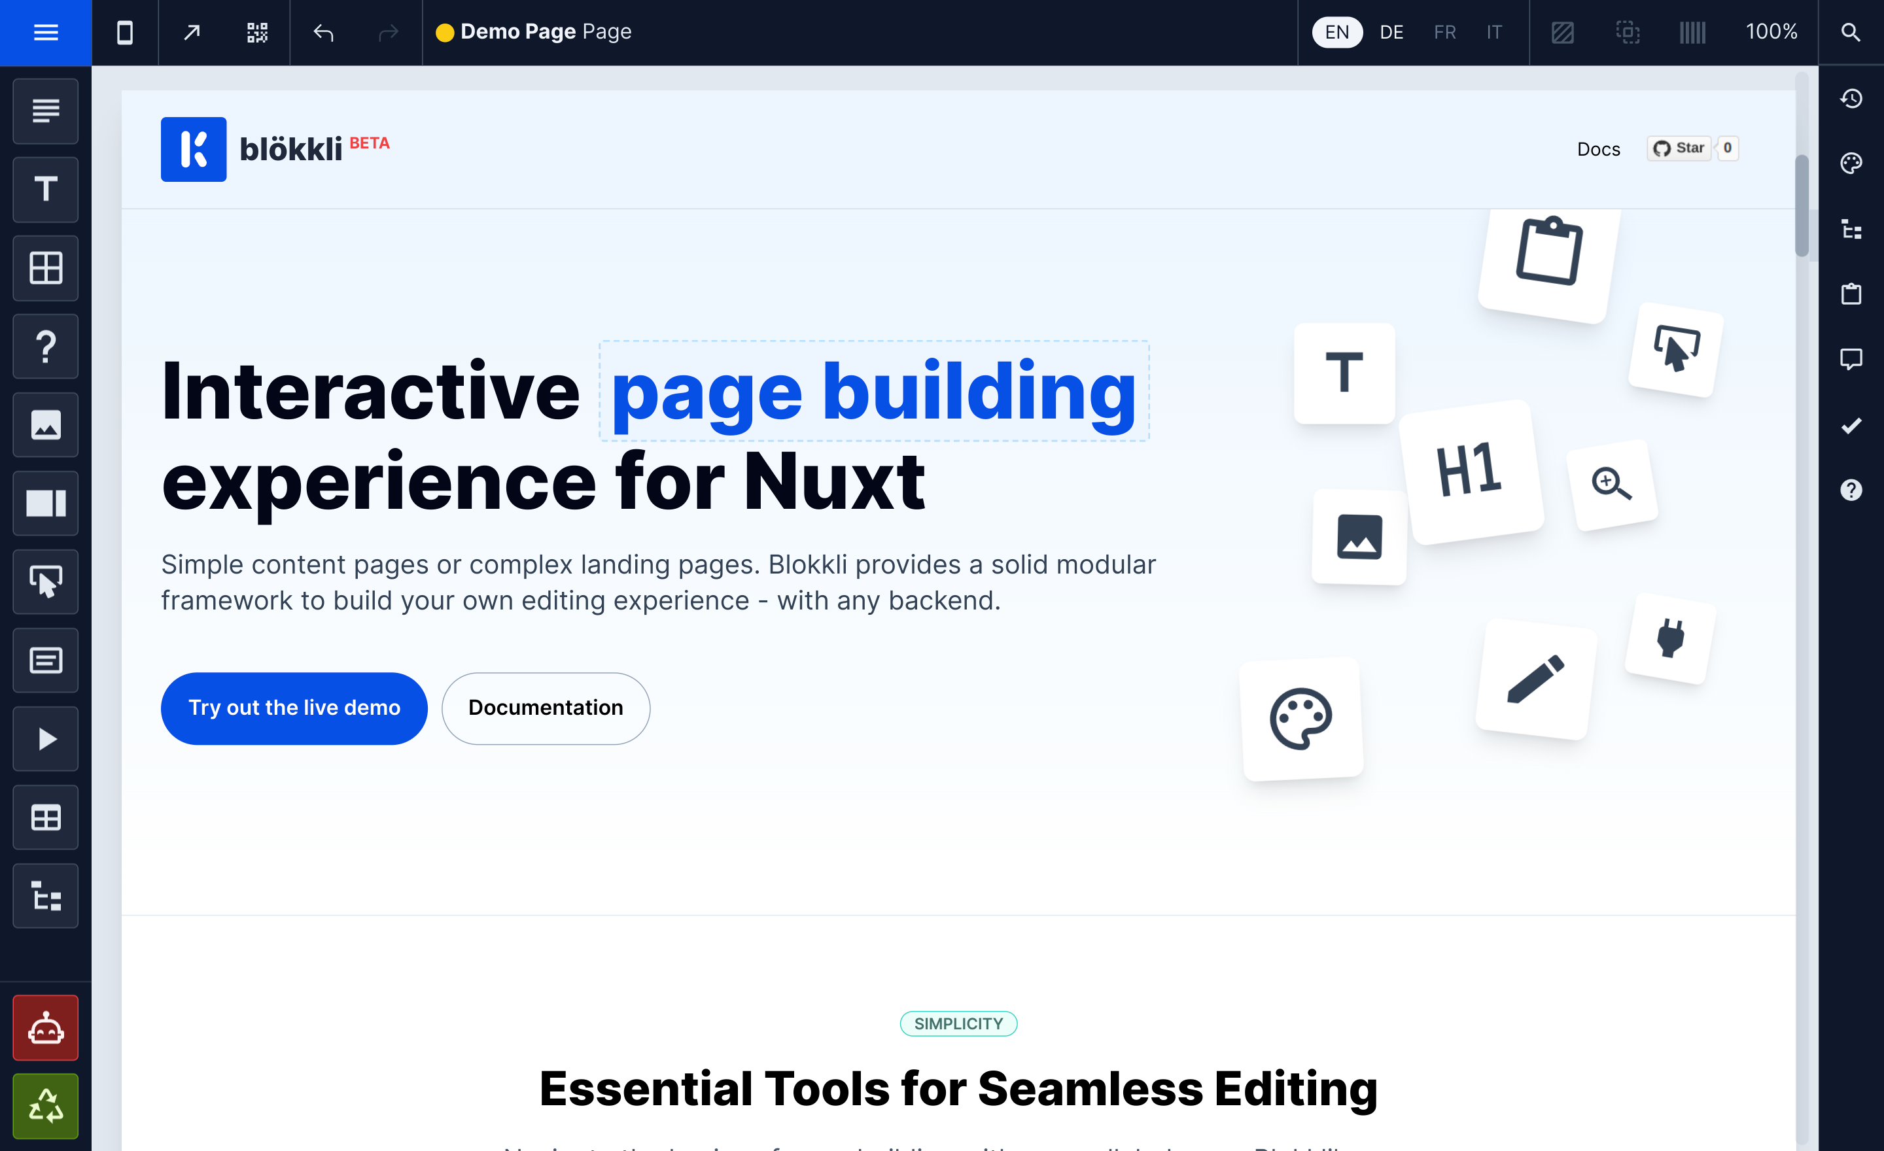Click the Image block tool icon
The height and width of the screenshot is (1151, 1884).
point(47,425)
